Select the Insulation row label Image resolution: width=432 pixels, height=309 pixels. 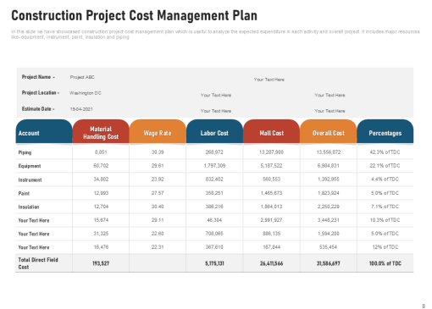click(x=29, y=207)
